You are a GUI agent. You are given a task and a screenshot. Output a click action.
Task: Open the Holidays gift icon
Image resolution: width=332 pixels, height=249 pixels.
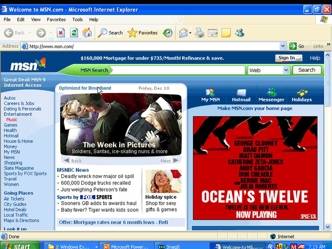[302, 93]
